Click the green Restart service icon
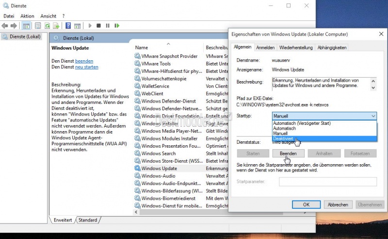This screenshot has height=239, width=388. 117,26
